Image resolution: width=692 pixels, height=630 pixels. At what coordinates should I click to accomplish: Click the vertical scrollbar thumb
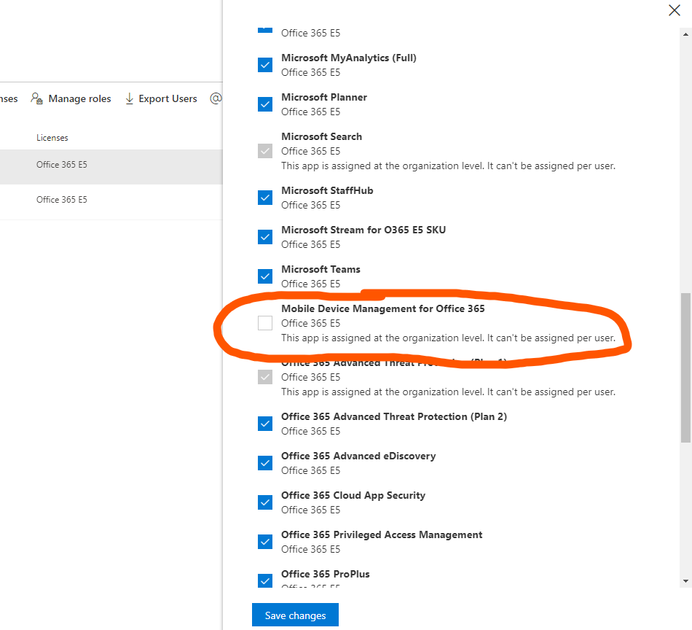pyautogui.click(x=685, y=367)
